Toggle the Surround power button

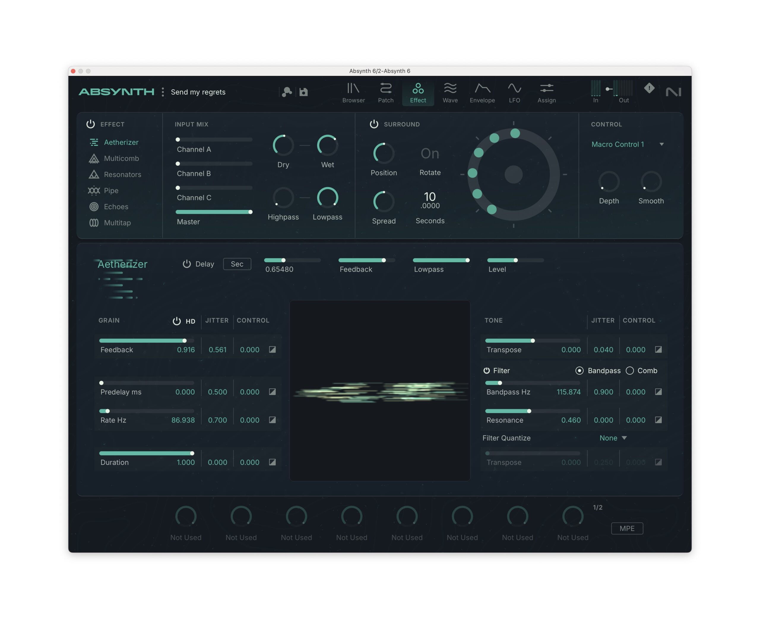tap(374, 124)
